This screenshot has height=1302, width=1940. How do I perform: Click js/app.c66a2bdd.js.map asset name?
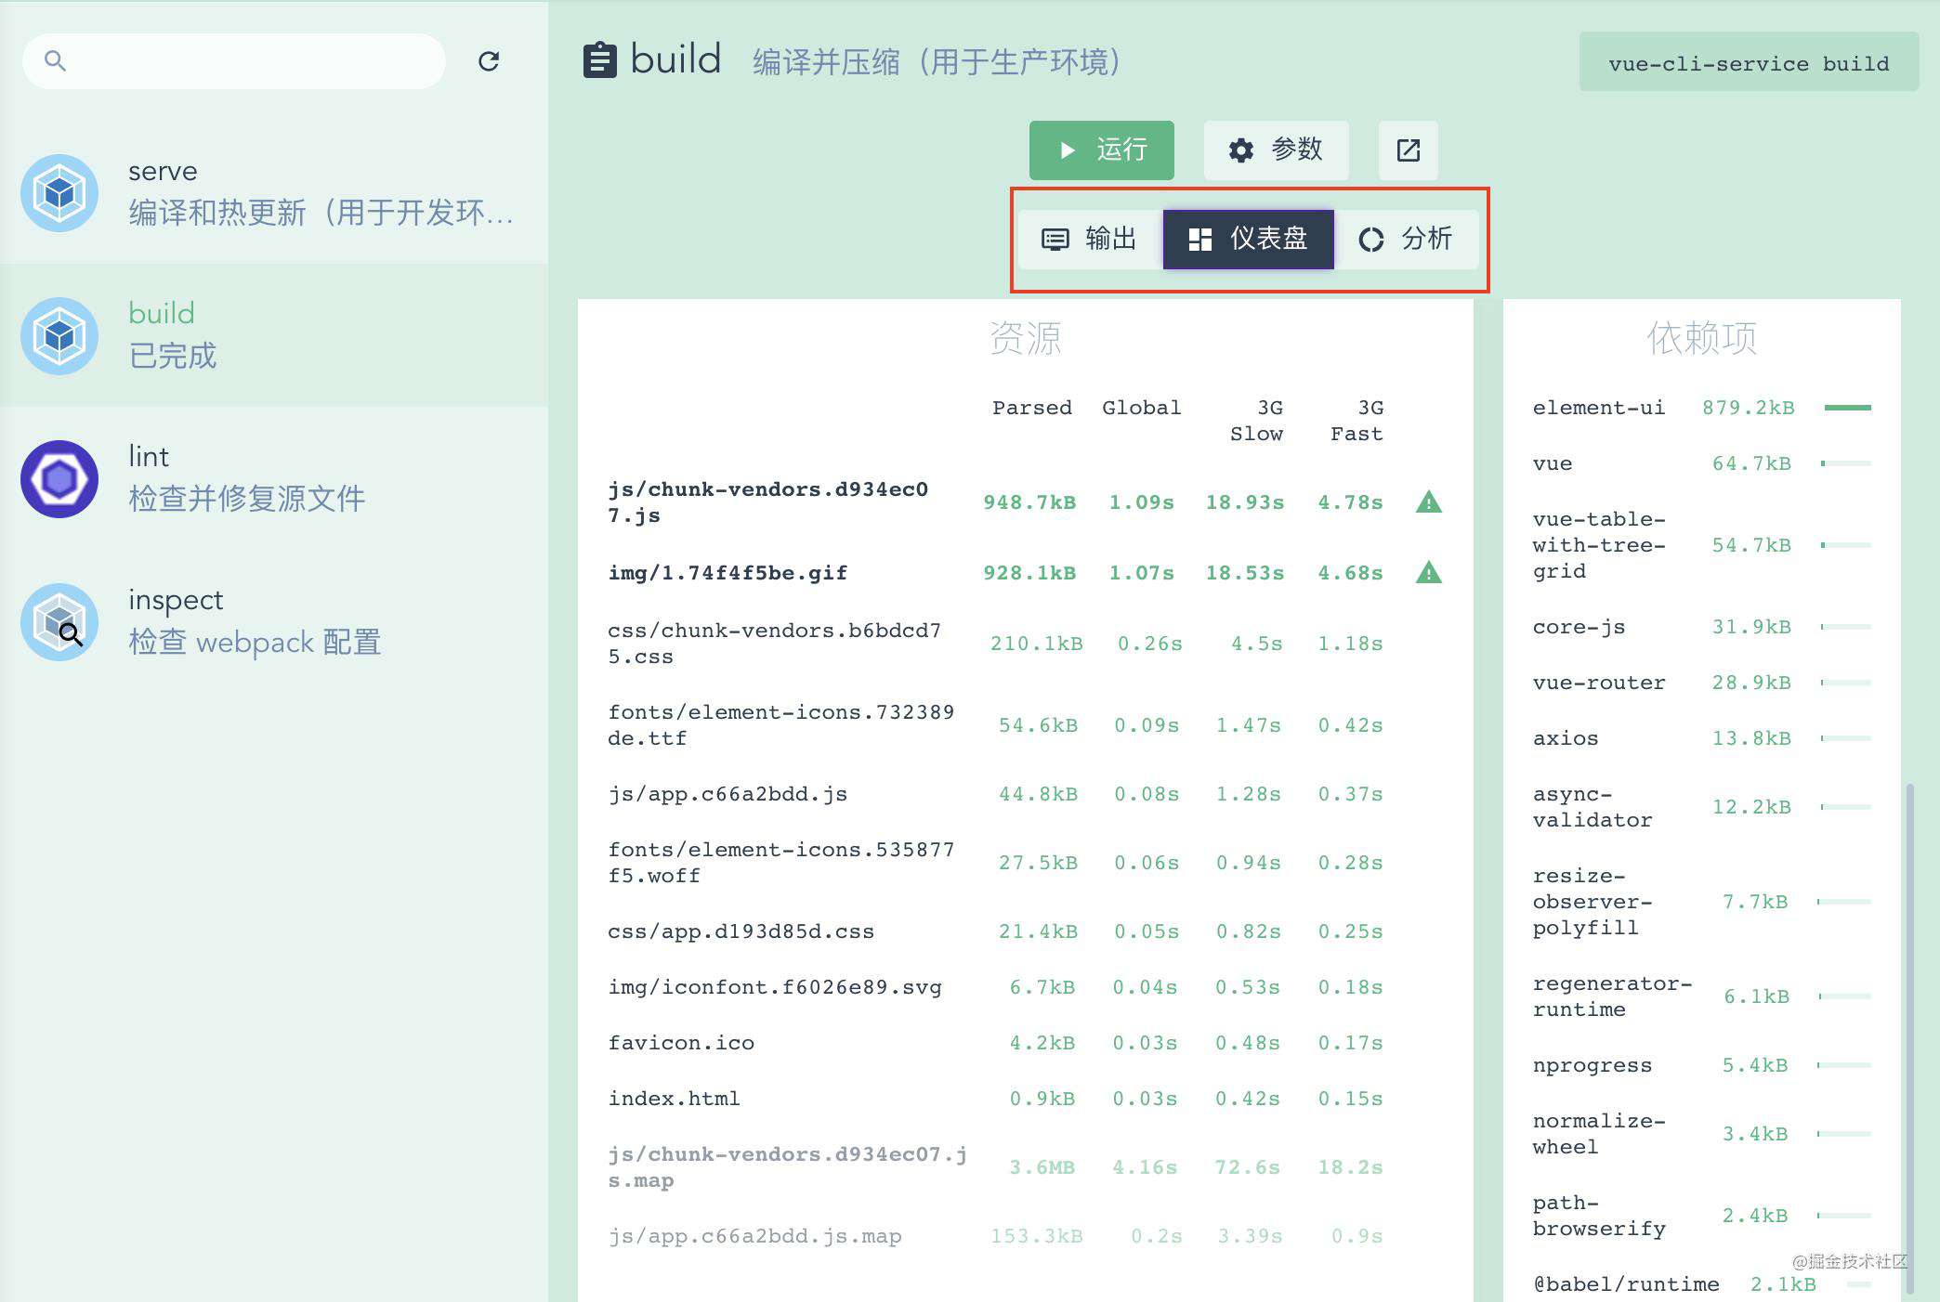click(754, 1236)
